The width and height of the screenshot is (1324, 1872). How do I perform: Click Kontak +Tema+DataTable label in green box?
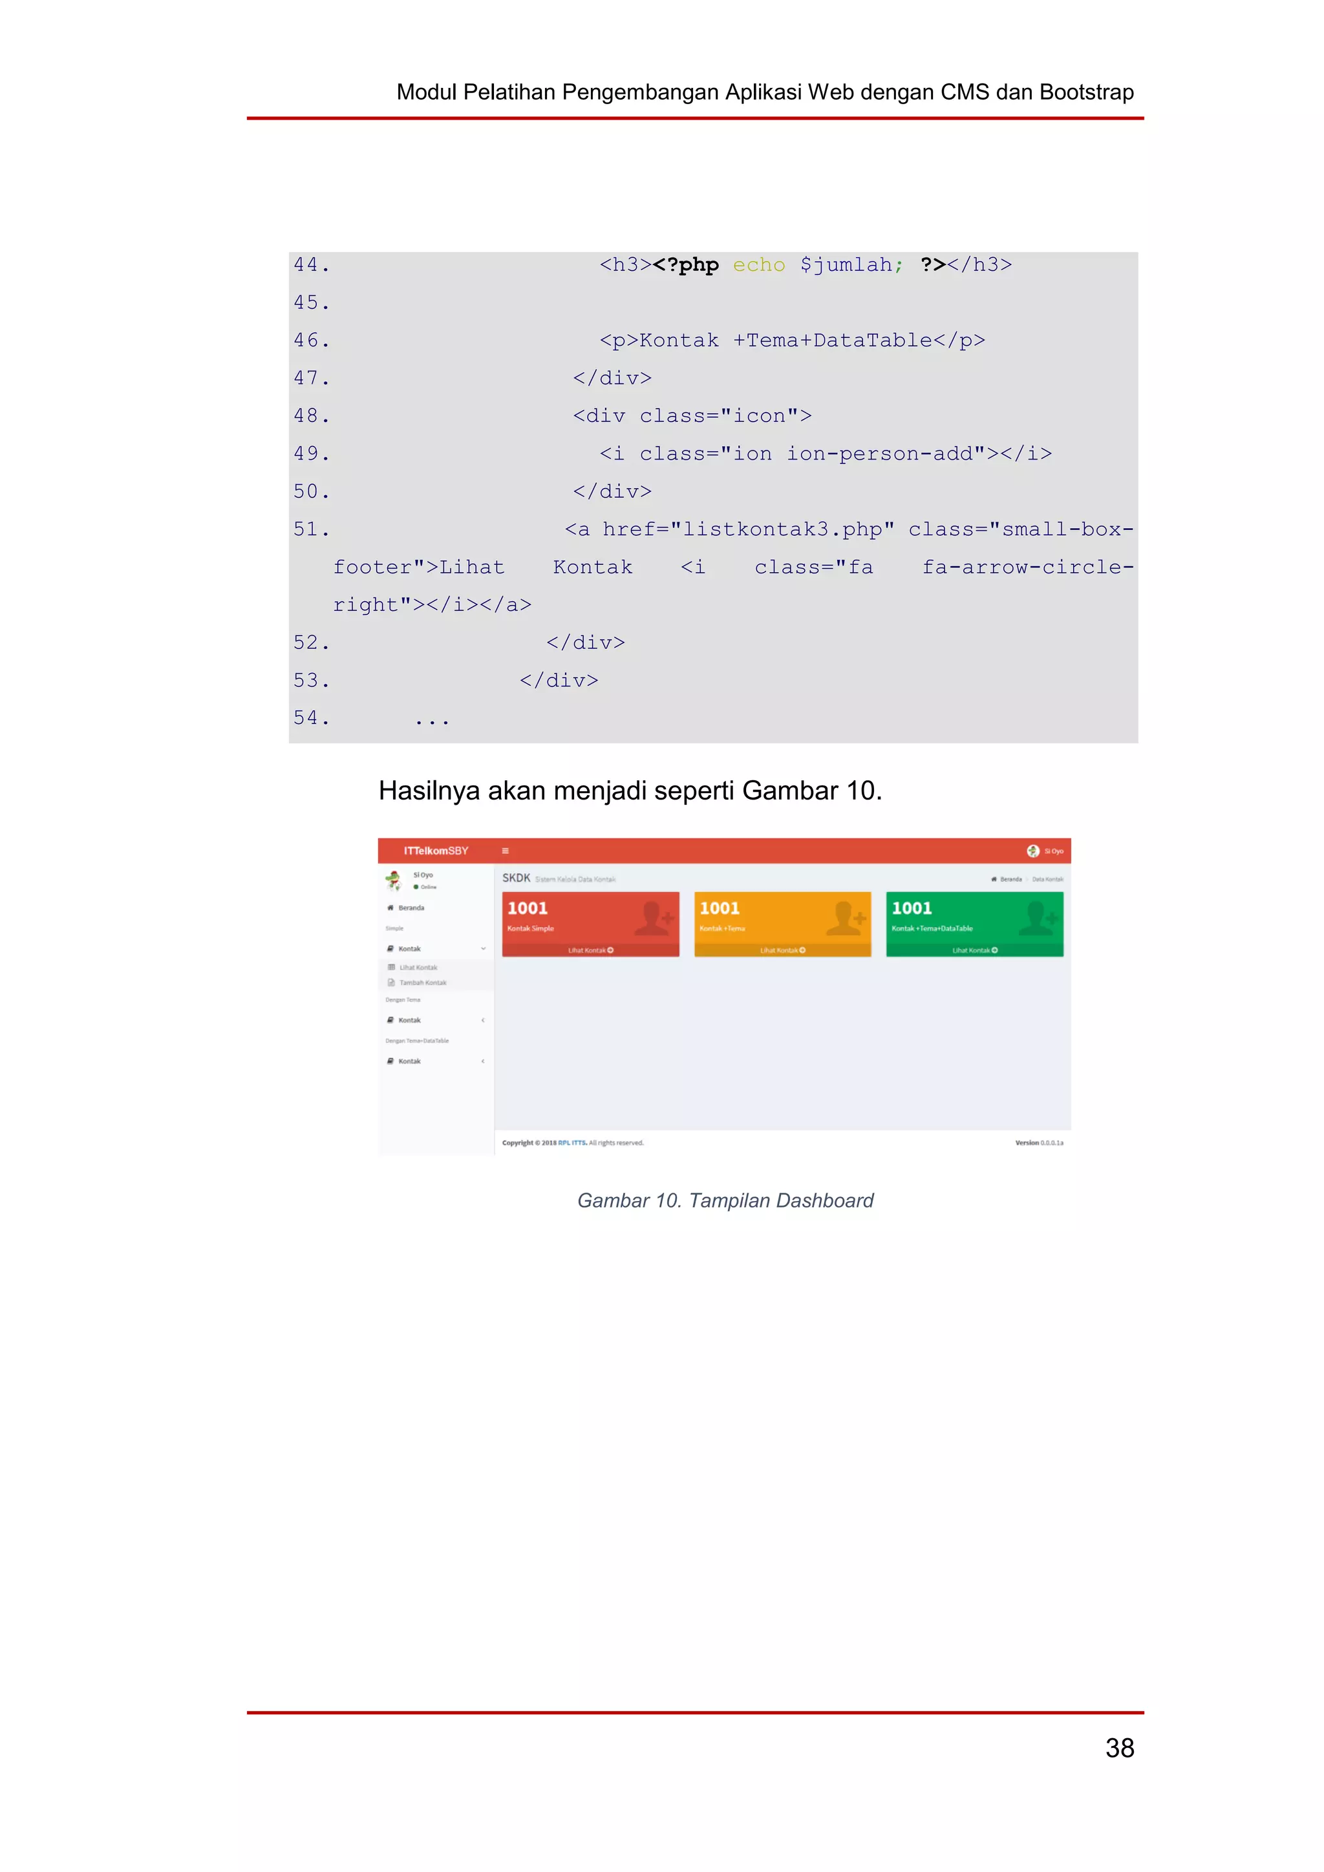point(932,929)
